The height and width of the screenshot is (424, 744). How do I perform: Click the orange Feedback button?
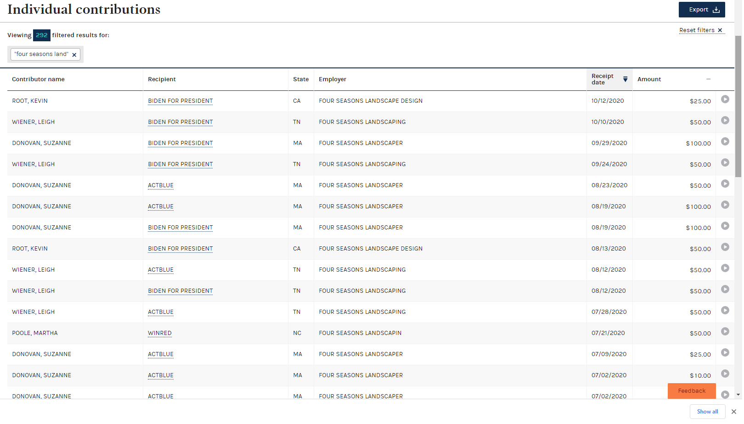pos(692,391)
